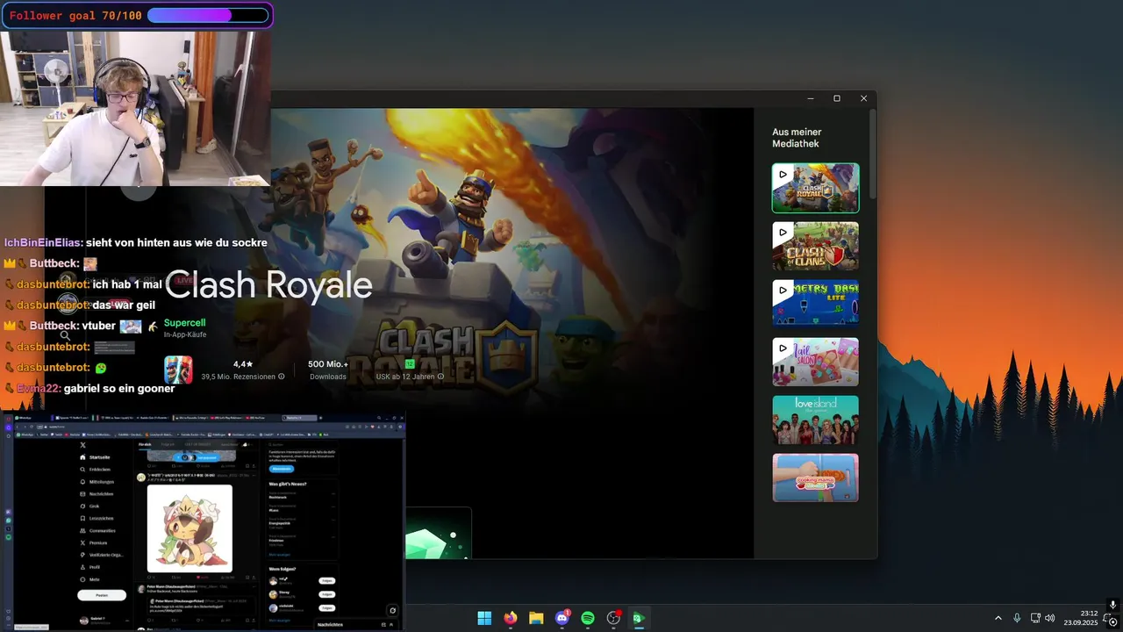Open Nail Salon game thumbnail in Mediathek
The height and width of the screenshot is (632, 1123).
815,362
